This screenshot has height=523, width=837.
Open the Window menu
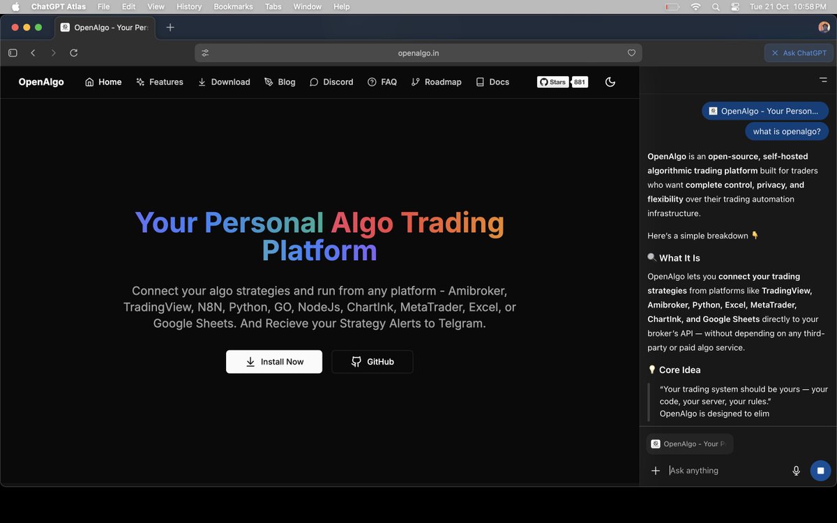(308, 6)
